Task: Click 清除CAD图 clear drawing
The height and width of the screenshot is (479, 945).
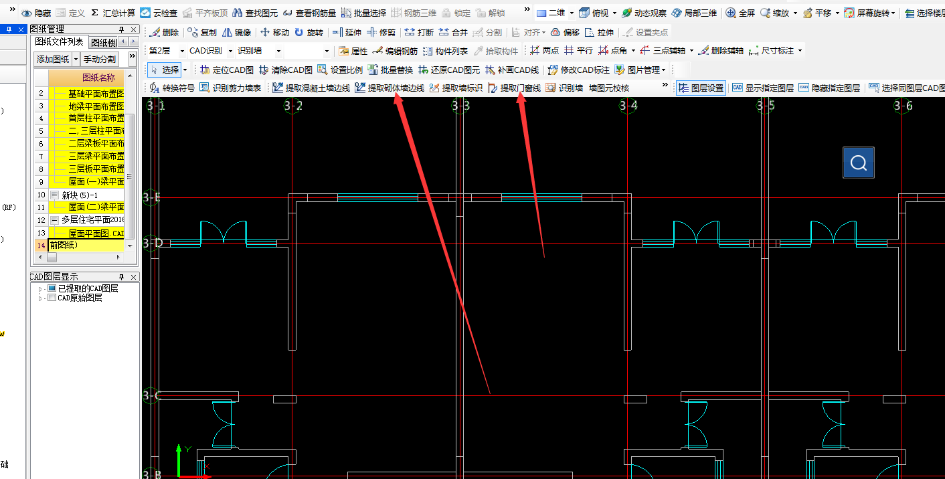Action: [286, 70]
